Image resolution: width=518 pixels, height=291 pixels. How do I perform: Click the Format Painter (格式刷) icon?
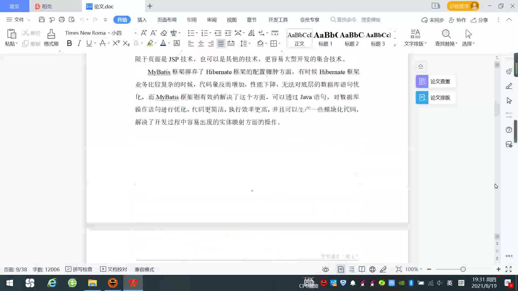51,34
